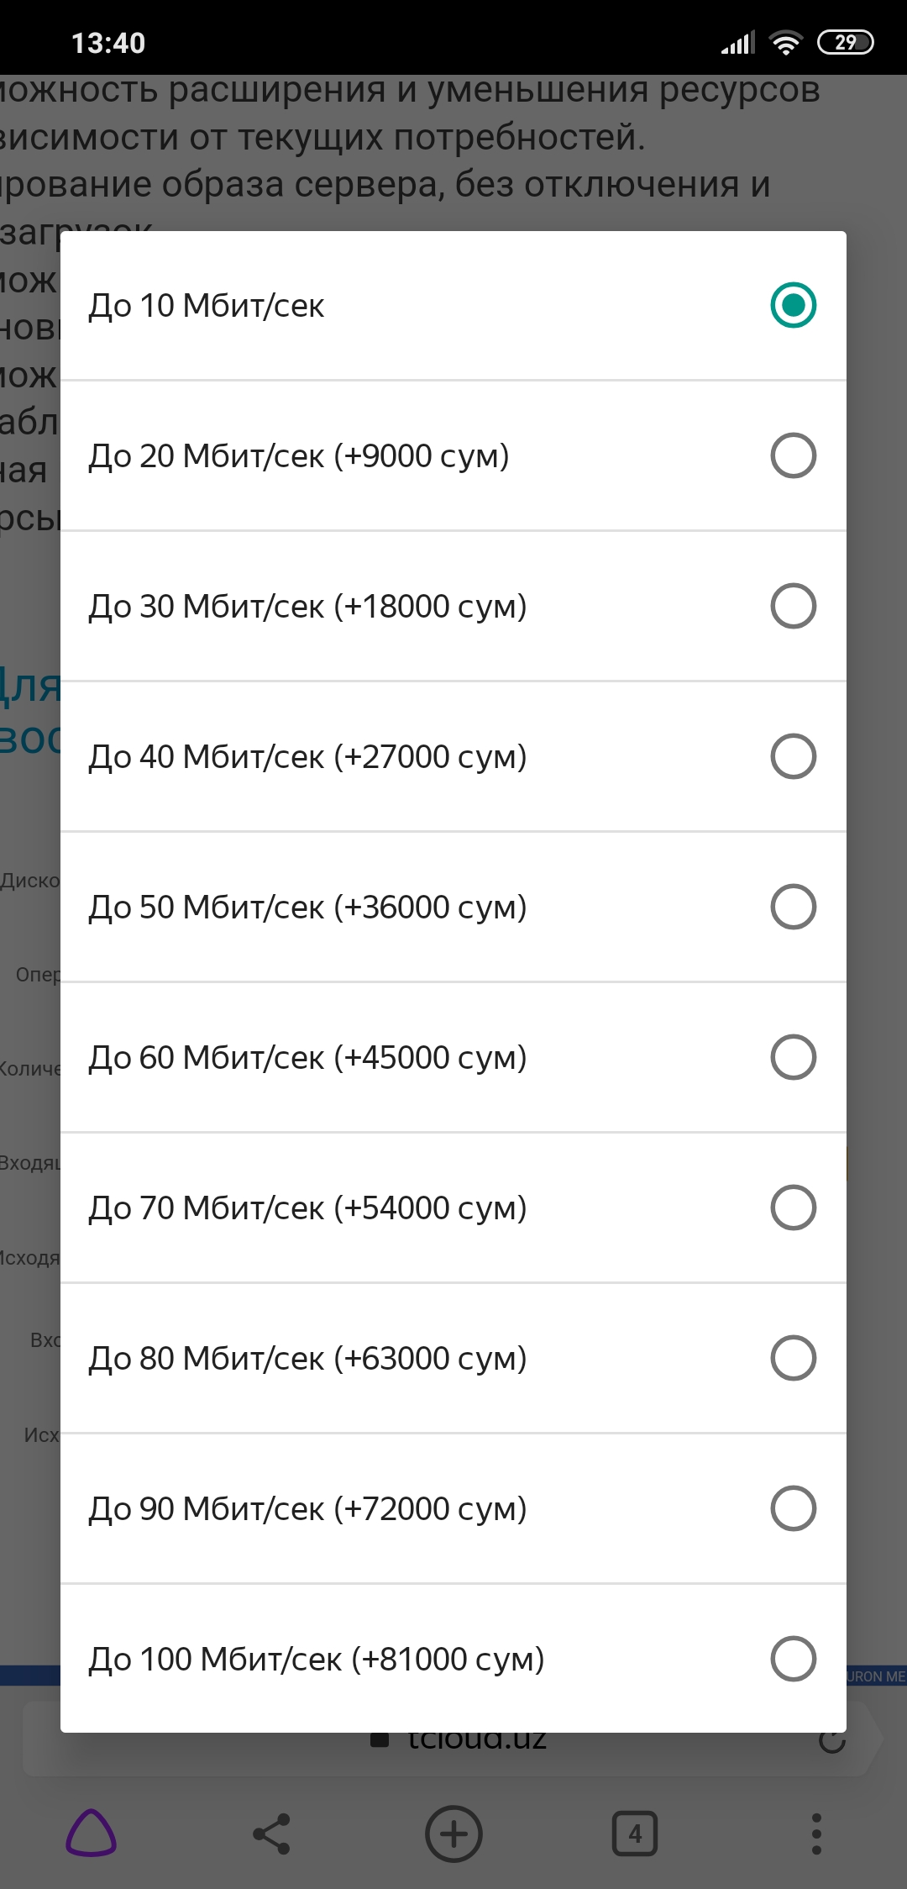The image size is (907, 1889).
Task: Open the share icon in bottom bar
Action: point(271,1834)
